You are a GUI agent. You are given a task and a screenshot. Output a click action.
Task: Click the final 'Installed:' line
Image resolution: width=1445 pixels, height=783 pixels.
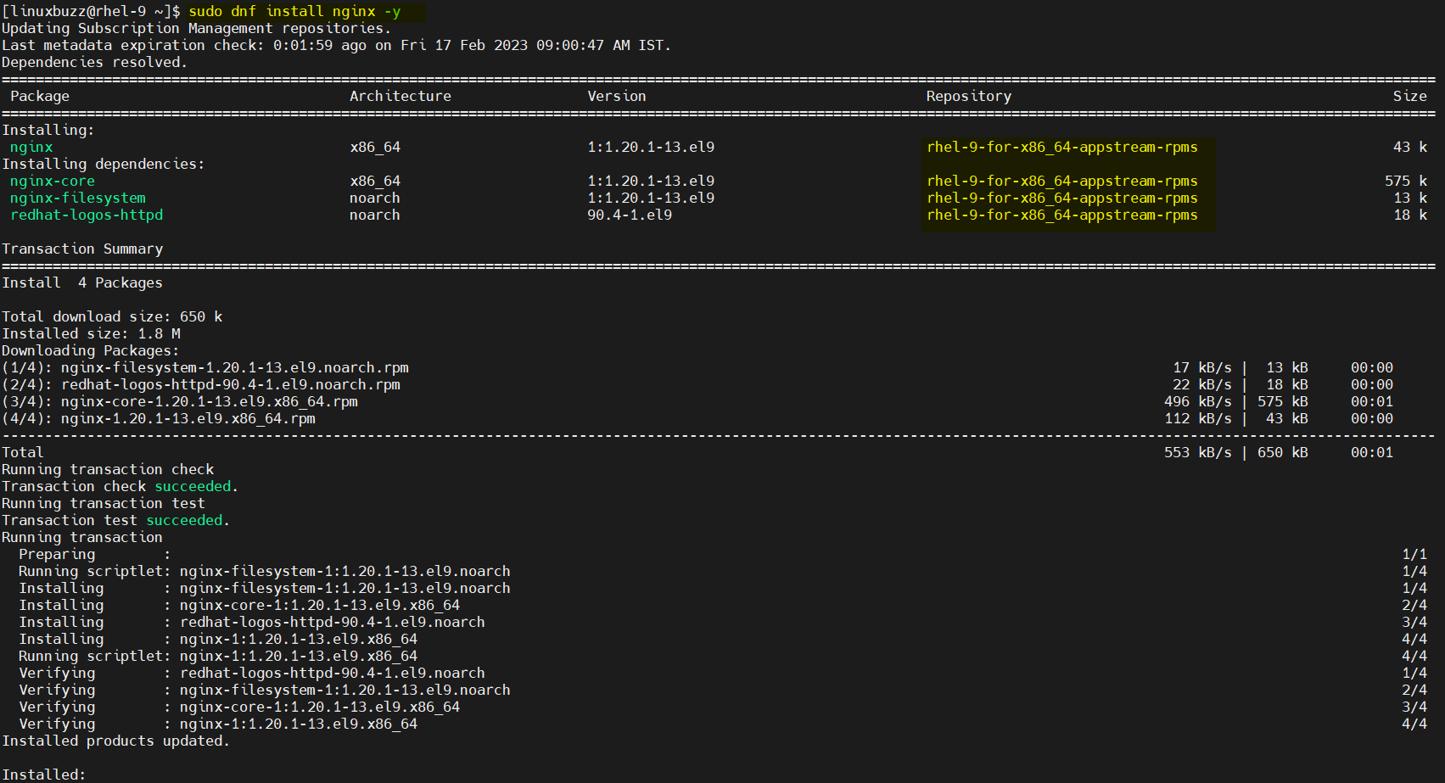click(x=44, y=775)
